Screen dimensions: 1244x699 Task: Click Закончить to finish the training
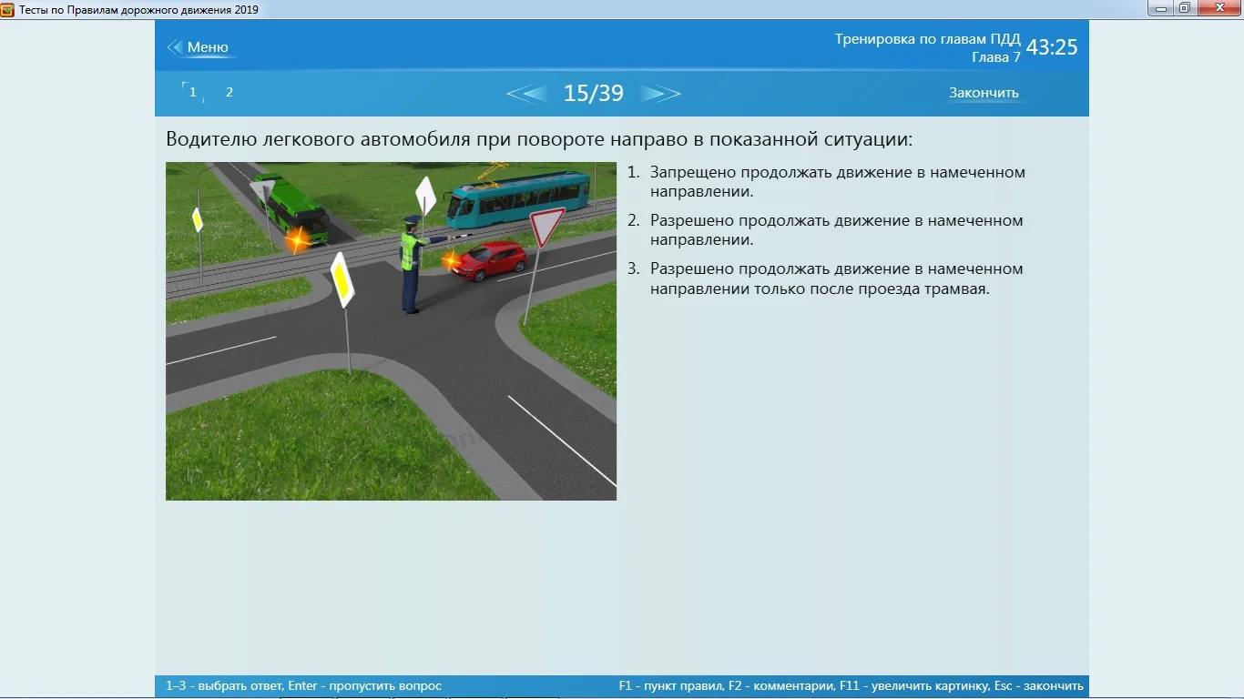[x=983, y=91]
